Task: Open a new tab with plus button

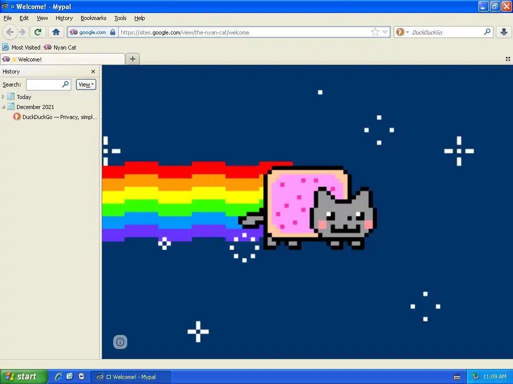Action: pyautogui.click(x=132, y=59)
